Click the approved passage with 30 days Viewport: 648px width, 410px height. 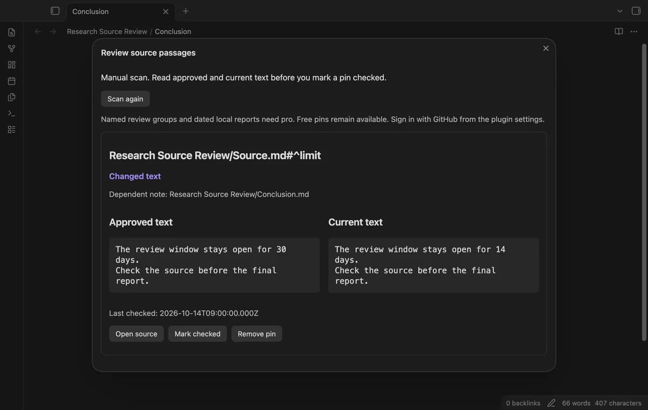[x=214, y=265]
